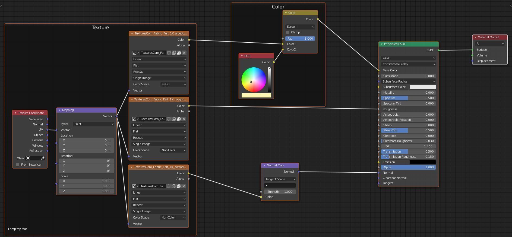Collapse the Color mix node header
This screenshot has width=512, height=237.
click(x=286, y=13)
